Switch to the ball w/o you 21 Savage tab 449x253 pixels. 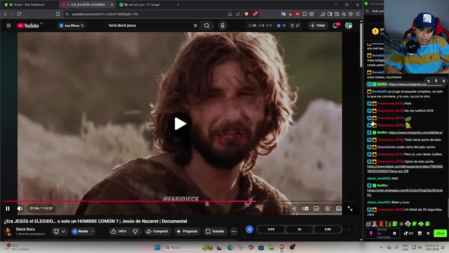(144, 5)
